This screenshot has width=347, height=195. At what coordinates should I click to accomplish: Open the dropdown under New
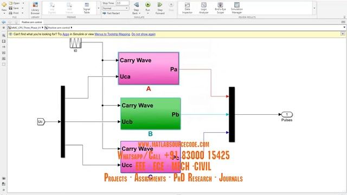click(4, 13)
